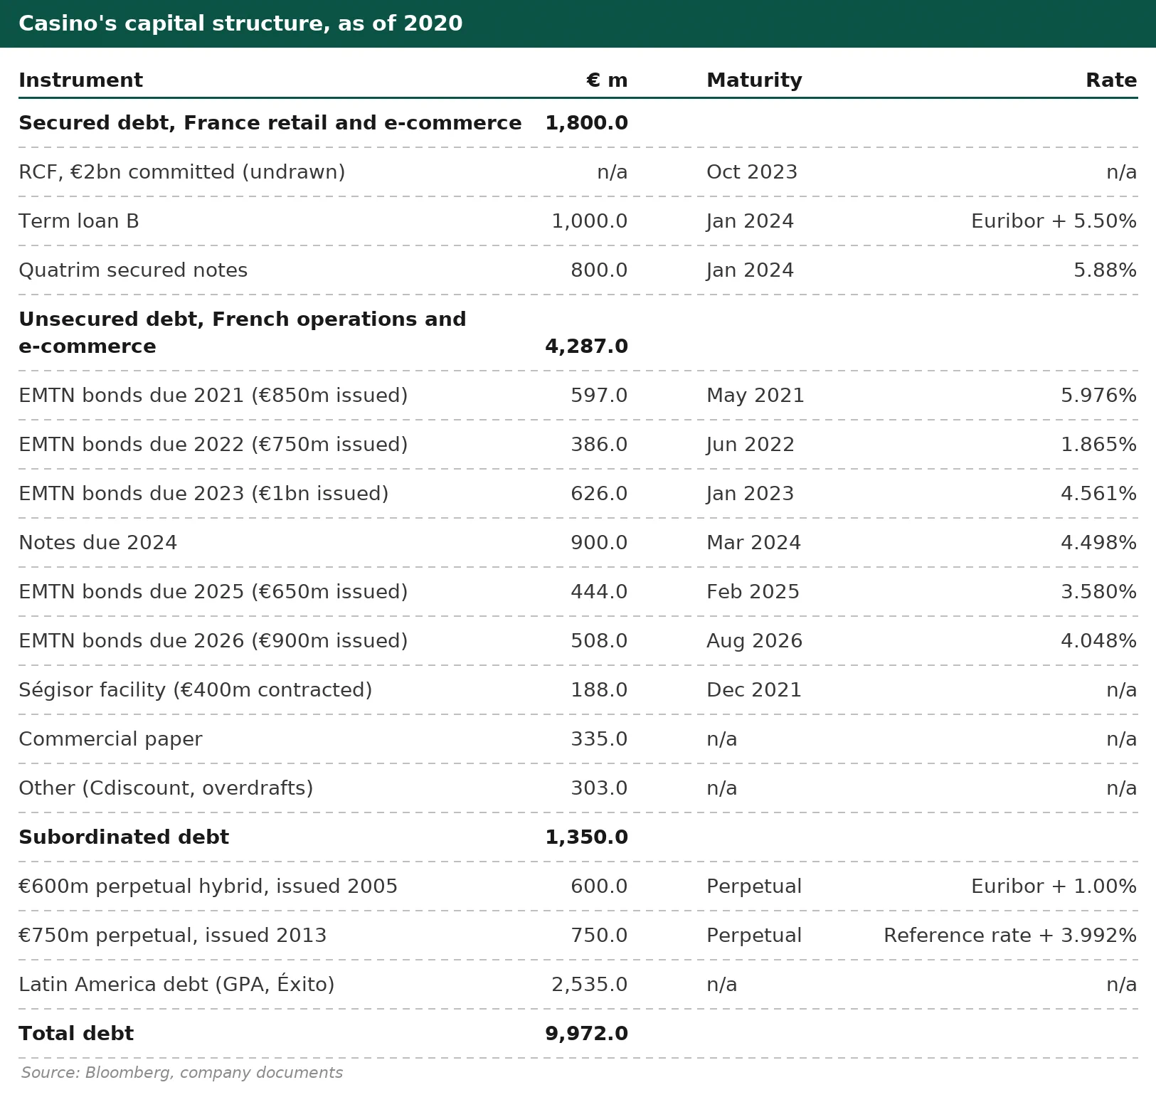Image resolution: width=1156 pixels, height=1112 pixels.
Task: Click the 'Feb 2025' maturity cell
Action: point(753,592)
